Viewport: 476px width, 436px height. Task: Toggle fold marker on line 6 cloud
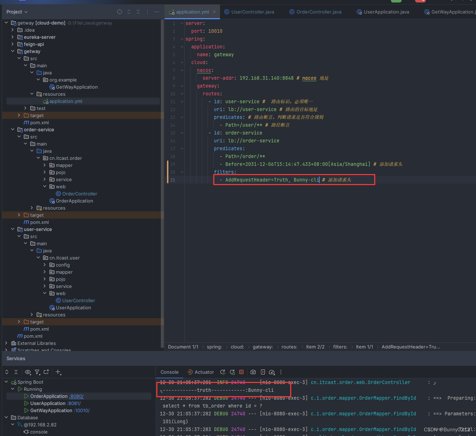pos(182,62)
